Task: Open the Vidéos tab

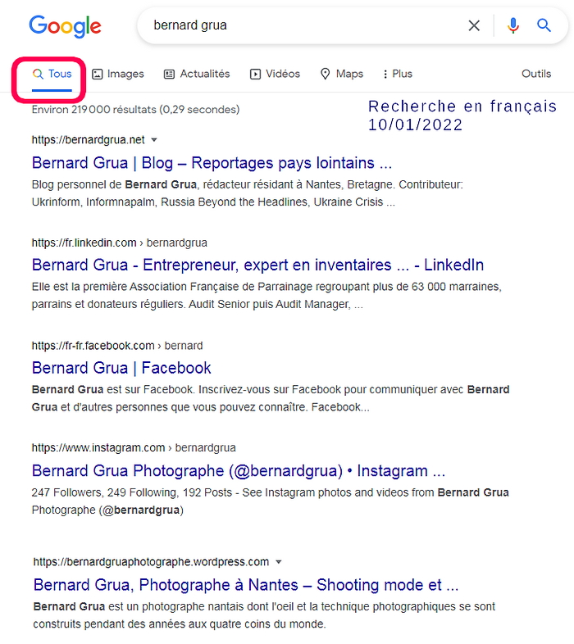Action: pyautogui.click(x=275, y=74)
